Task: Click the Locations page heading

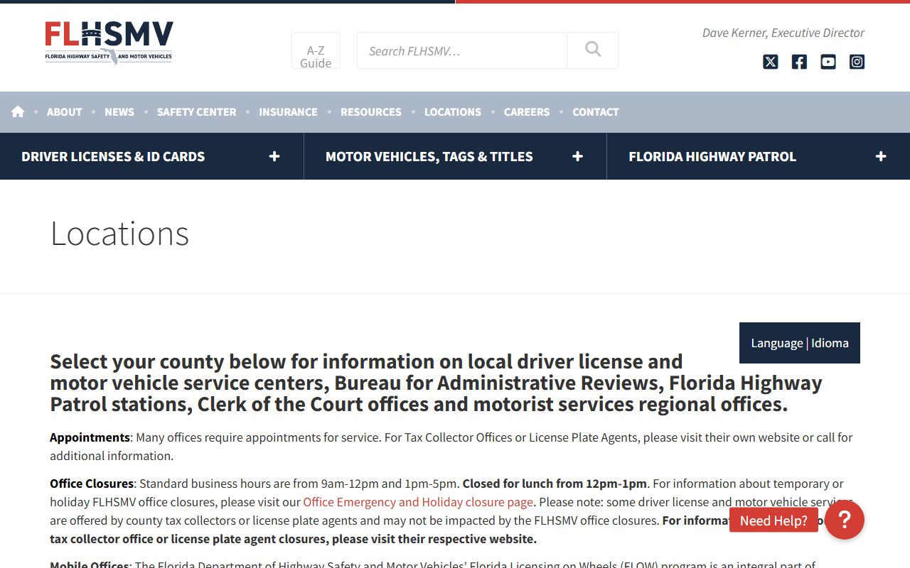Action: tap(119, 233)
